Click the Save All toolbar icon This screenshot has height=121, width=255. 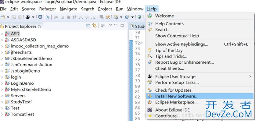coord(20,17)
